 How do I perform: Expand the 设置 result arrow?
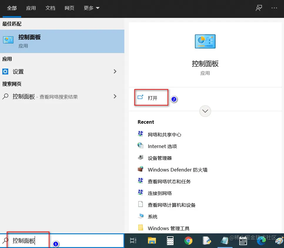[x=115, y=72]
